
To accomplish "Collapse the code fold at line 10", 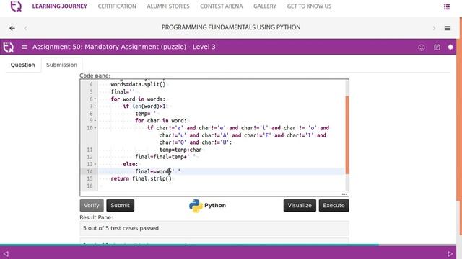I will coord(95,128).
